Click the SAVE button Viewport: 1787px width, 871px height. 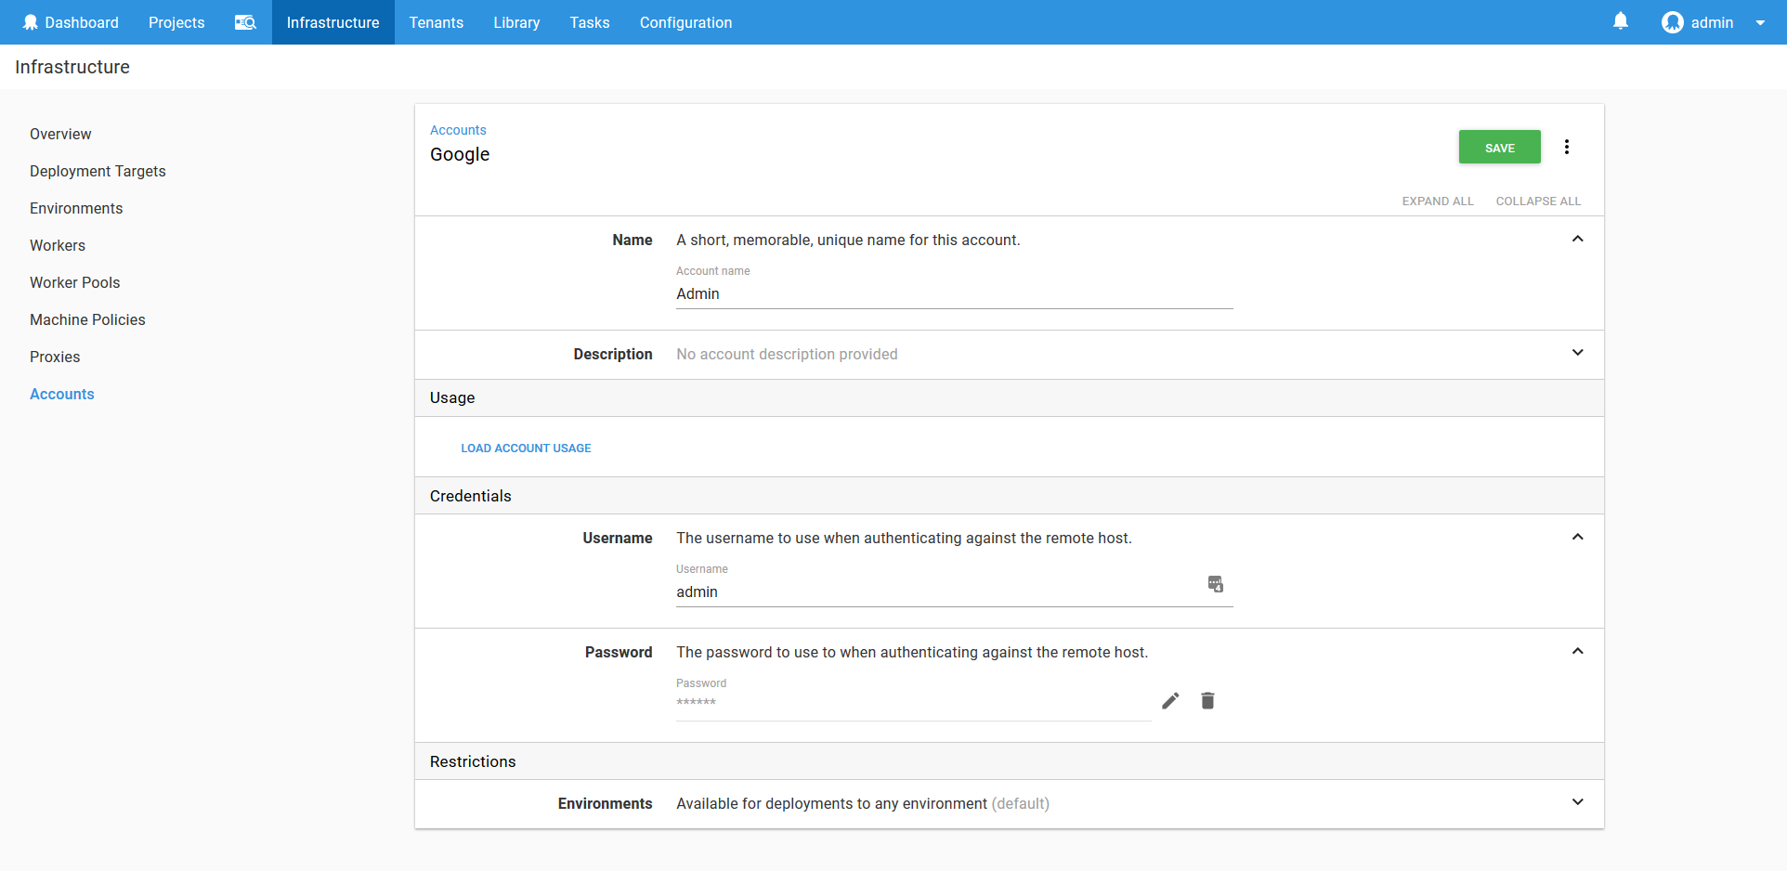[x=1499, y=147]
